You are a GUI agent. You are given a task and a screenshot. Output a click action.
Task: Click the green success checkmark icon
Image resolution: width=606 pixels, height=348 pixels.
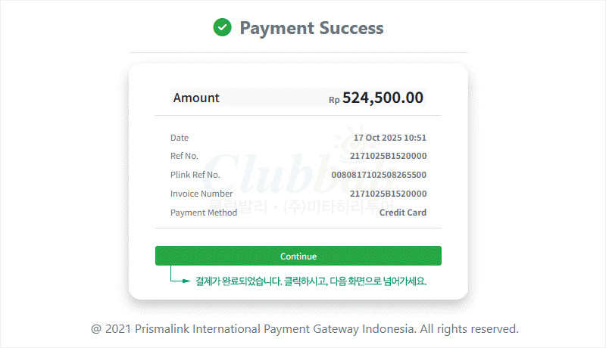pos(222,28)
